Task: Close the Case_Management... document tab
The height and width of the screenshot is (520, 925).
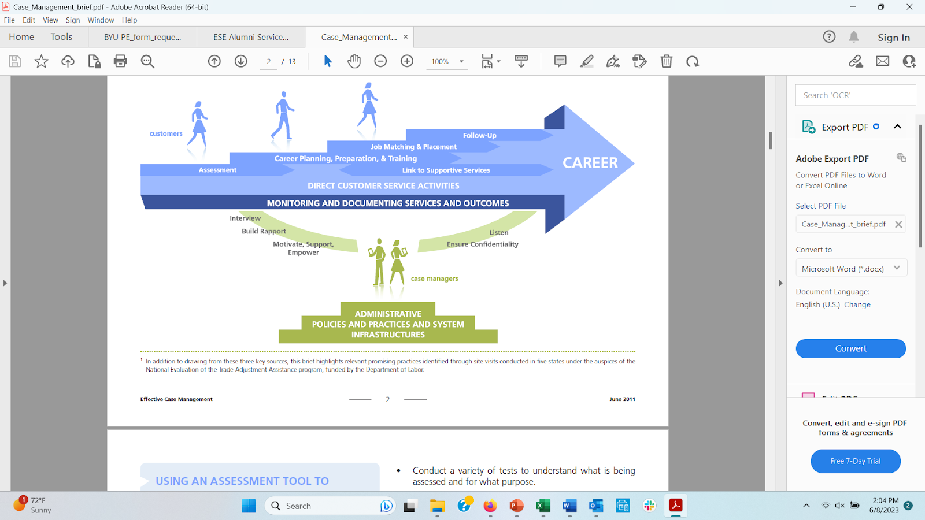Action: point(406,36)
